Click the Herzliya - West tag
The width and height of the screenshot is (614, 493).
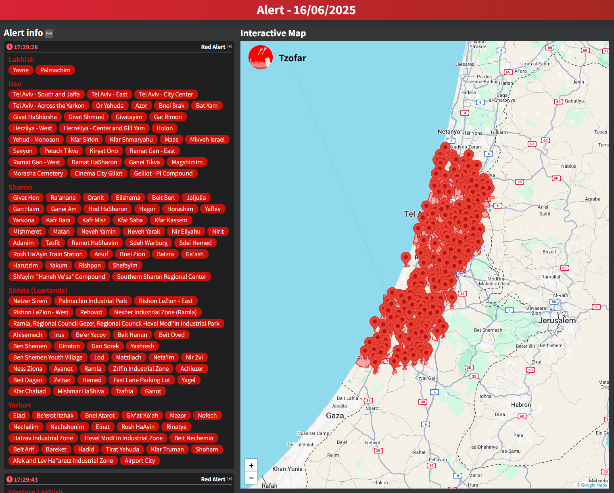coord(33,128)
